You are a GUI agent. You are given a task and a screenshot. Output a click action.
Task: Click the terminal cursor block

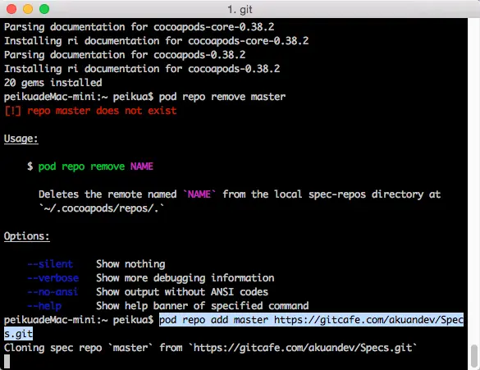pyautogui.click(x=7, y=362)
